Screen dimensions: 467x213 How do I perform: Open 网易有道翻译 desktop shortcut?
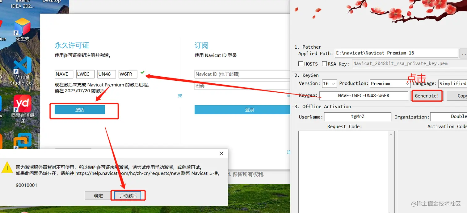coord(23,109)
